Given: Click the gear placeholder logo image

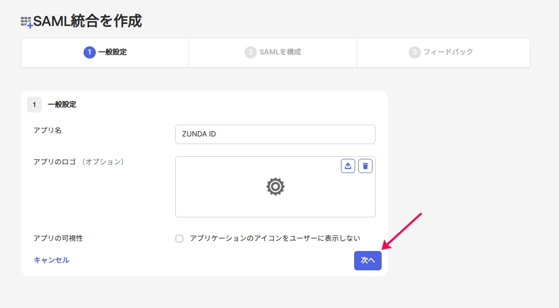Looking at the screenshot, I should 275,186.
